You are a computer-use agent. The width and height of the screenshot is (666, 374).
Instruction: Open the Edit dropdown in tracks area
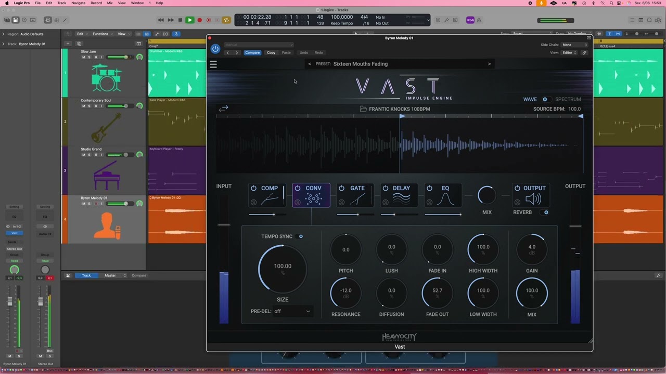click(x=82, y=34)
